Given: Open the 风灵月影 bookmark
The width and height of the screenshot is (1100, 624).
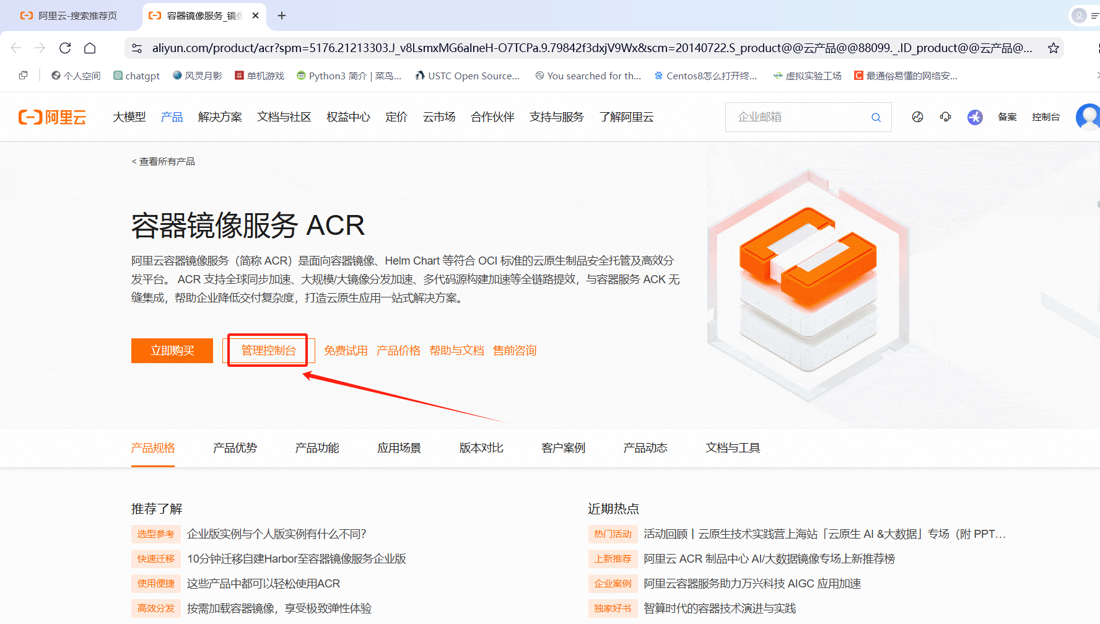Looking at the screenshot, I should pos(198,76).
